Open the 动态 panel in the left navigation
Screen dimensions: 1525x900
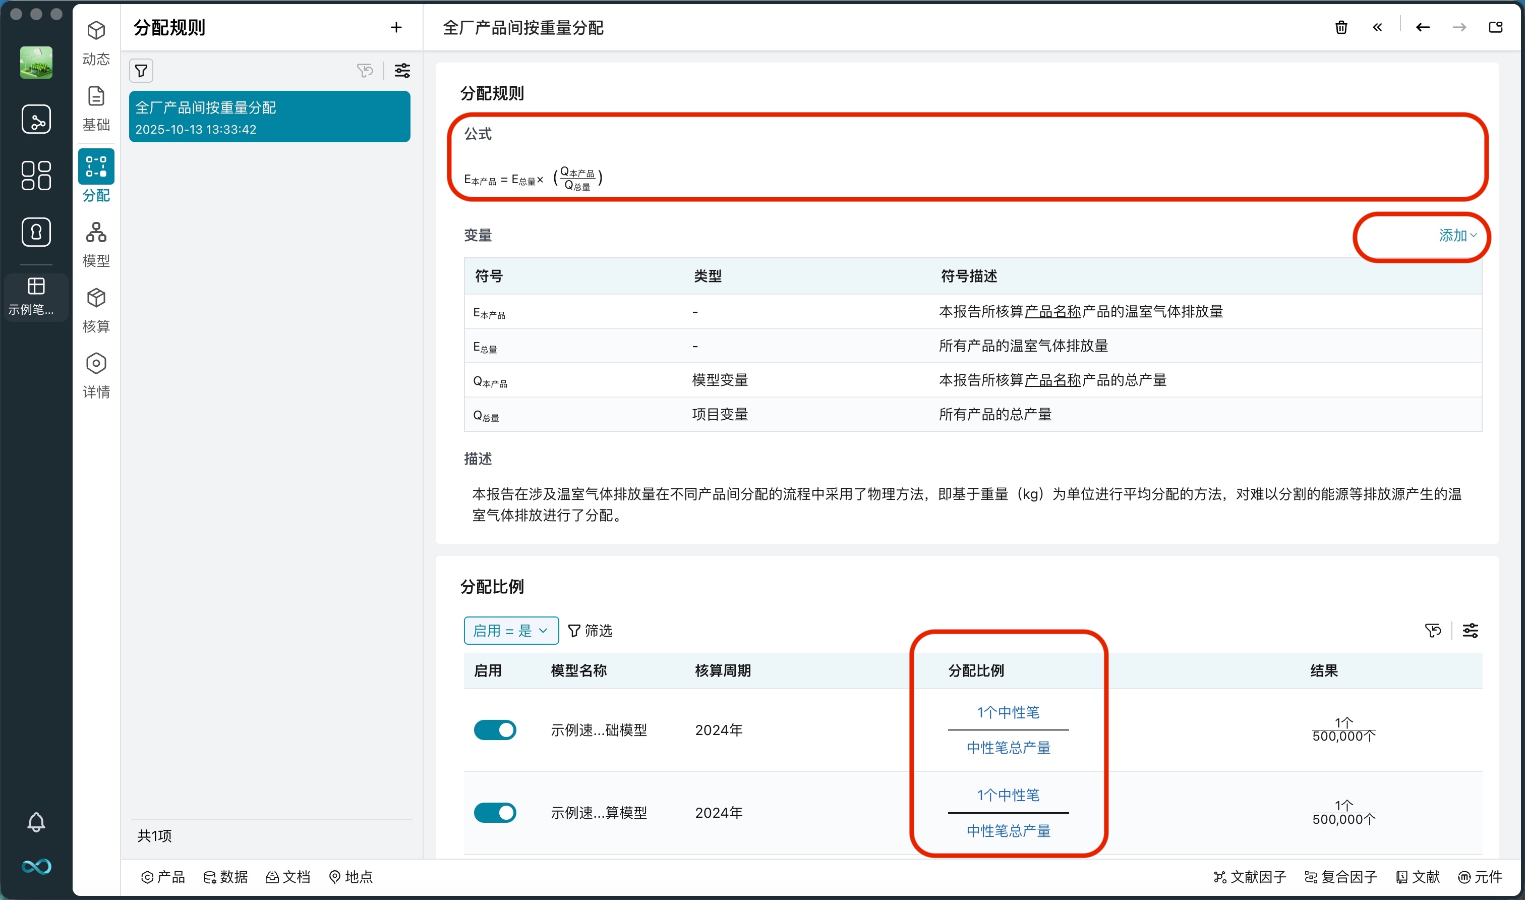click(x=96, y=41)
